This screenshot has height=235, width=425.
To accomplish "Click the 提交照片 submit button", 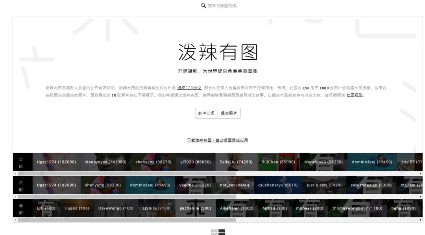I will (229, 113).
